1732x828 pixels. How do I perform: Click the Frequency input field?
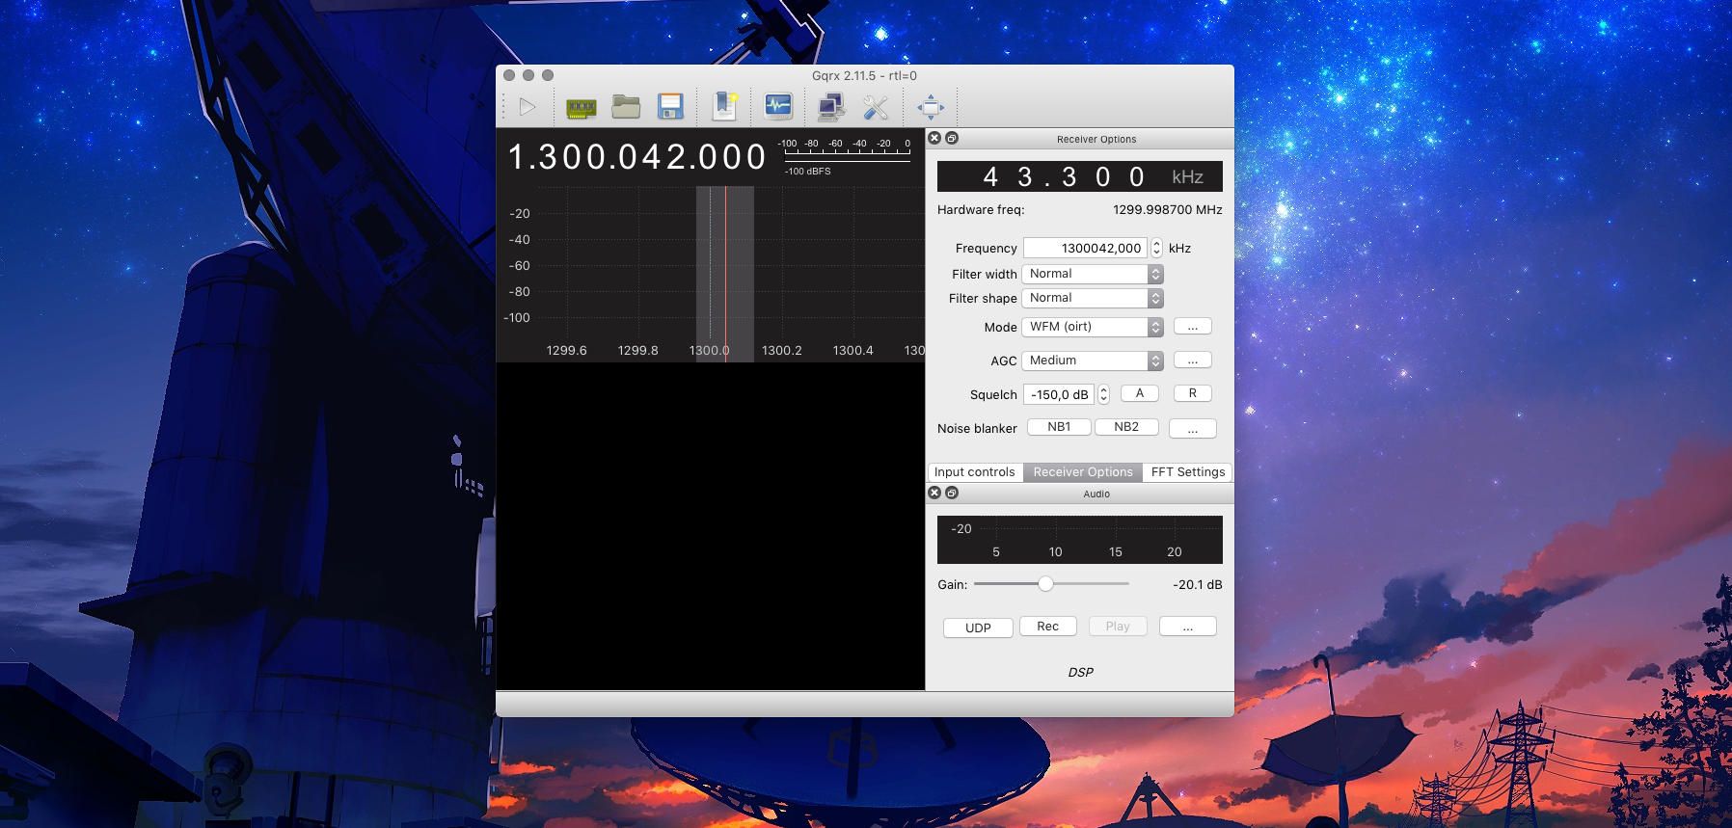coord(1086,248)
